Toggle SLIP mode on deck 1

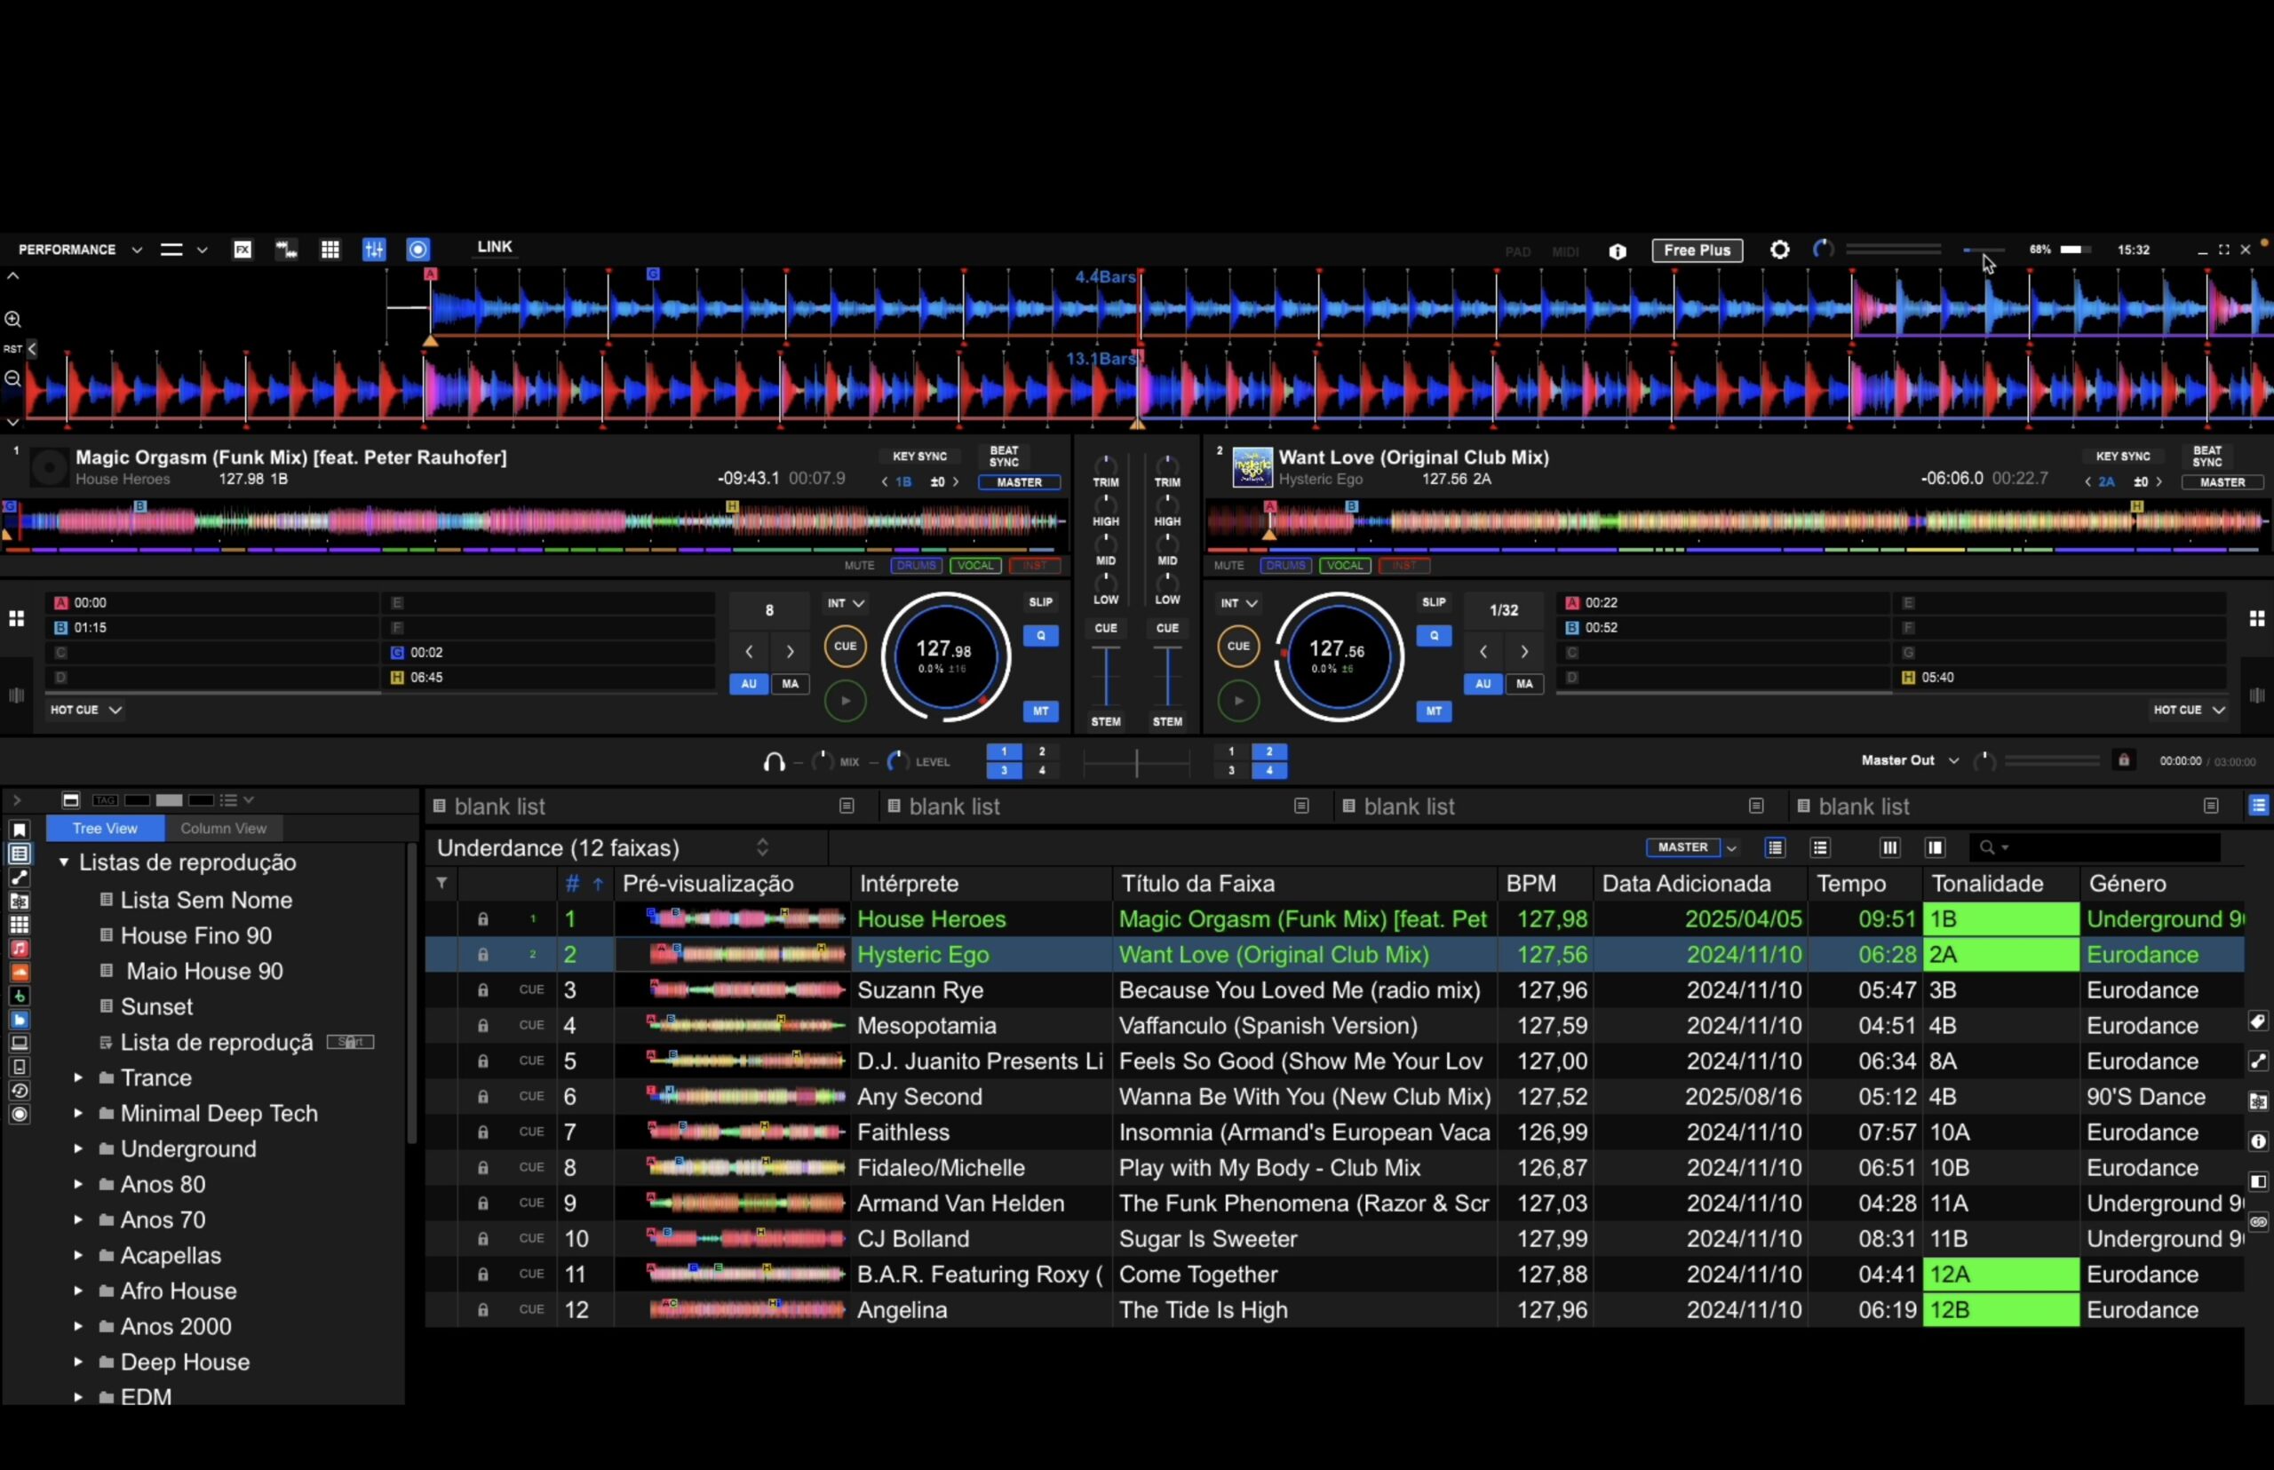[x=1039, y=602]
